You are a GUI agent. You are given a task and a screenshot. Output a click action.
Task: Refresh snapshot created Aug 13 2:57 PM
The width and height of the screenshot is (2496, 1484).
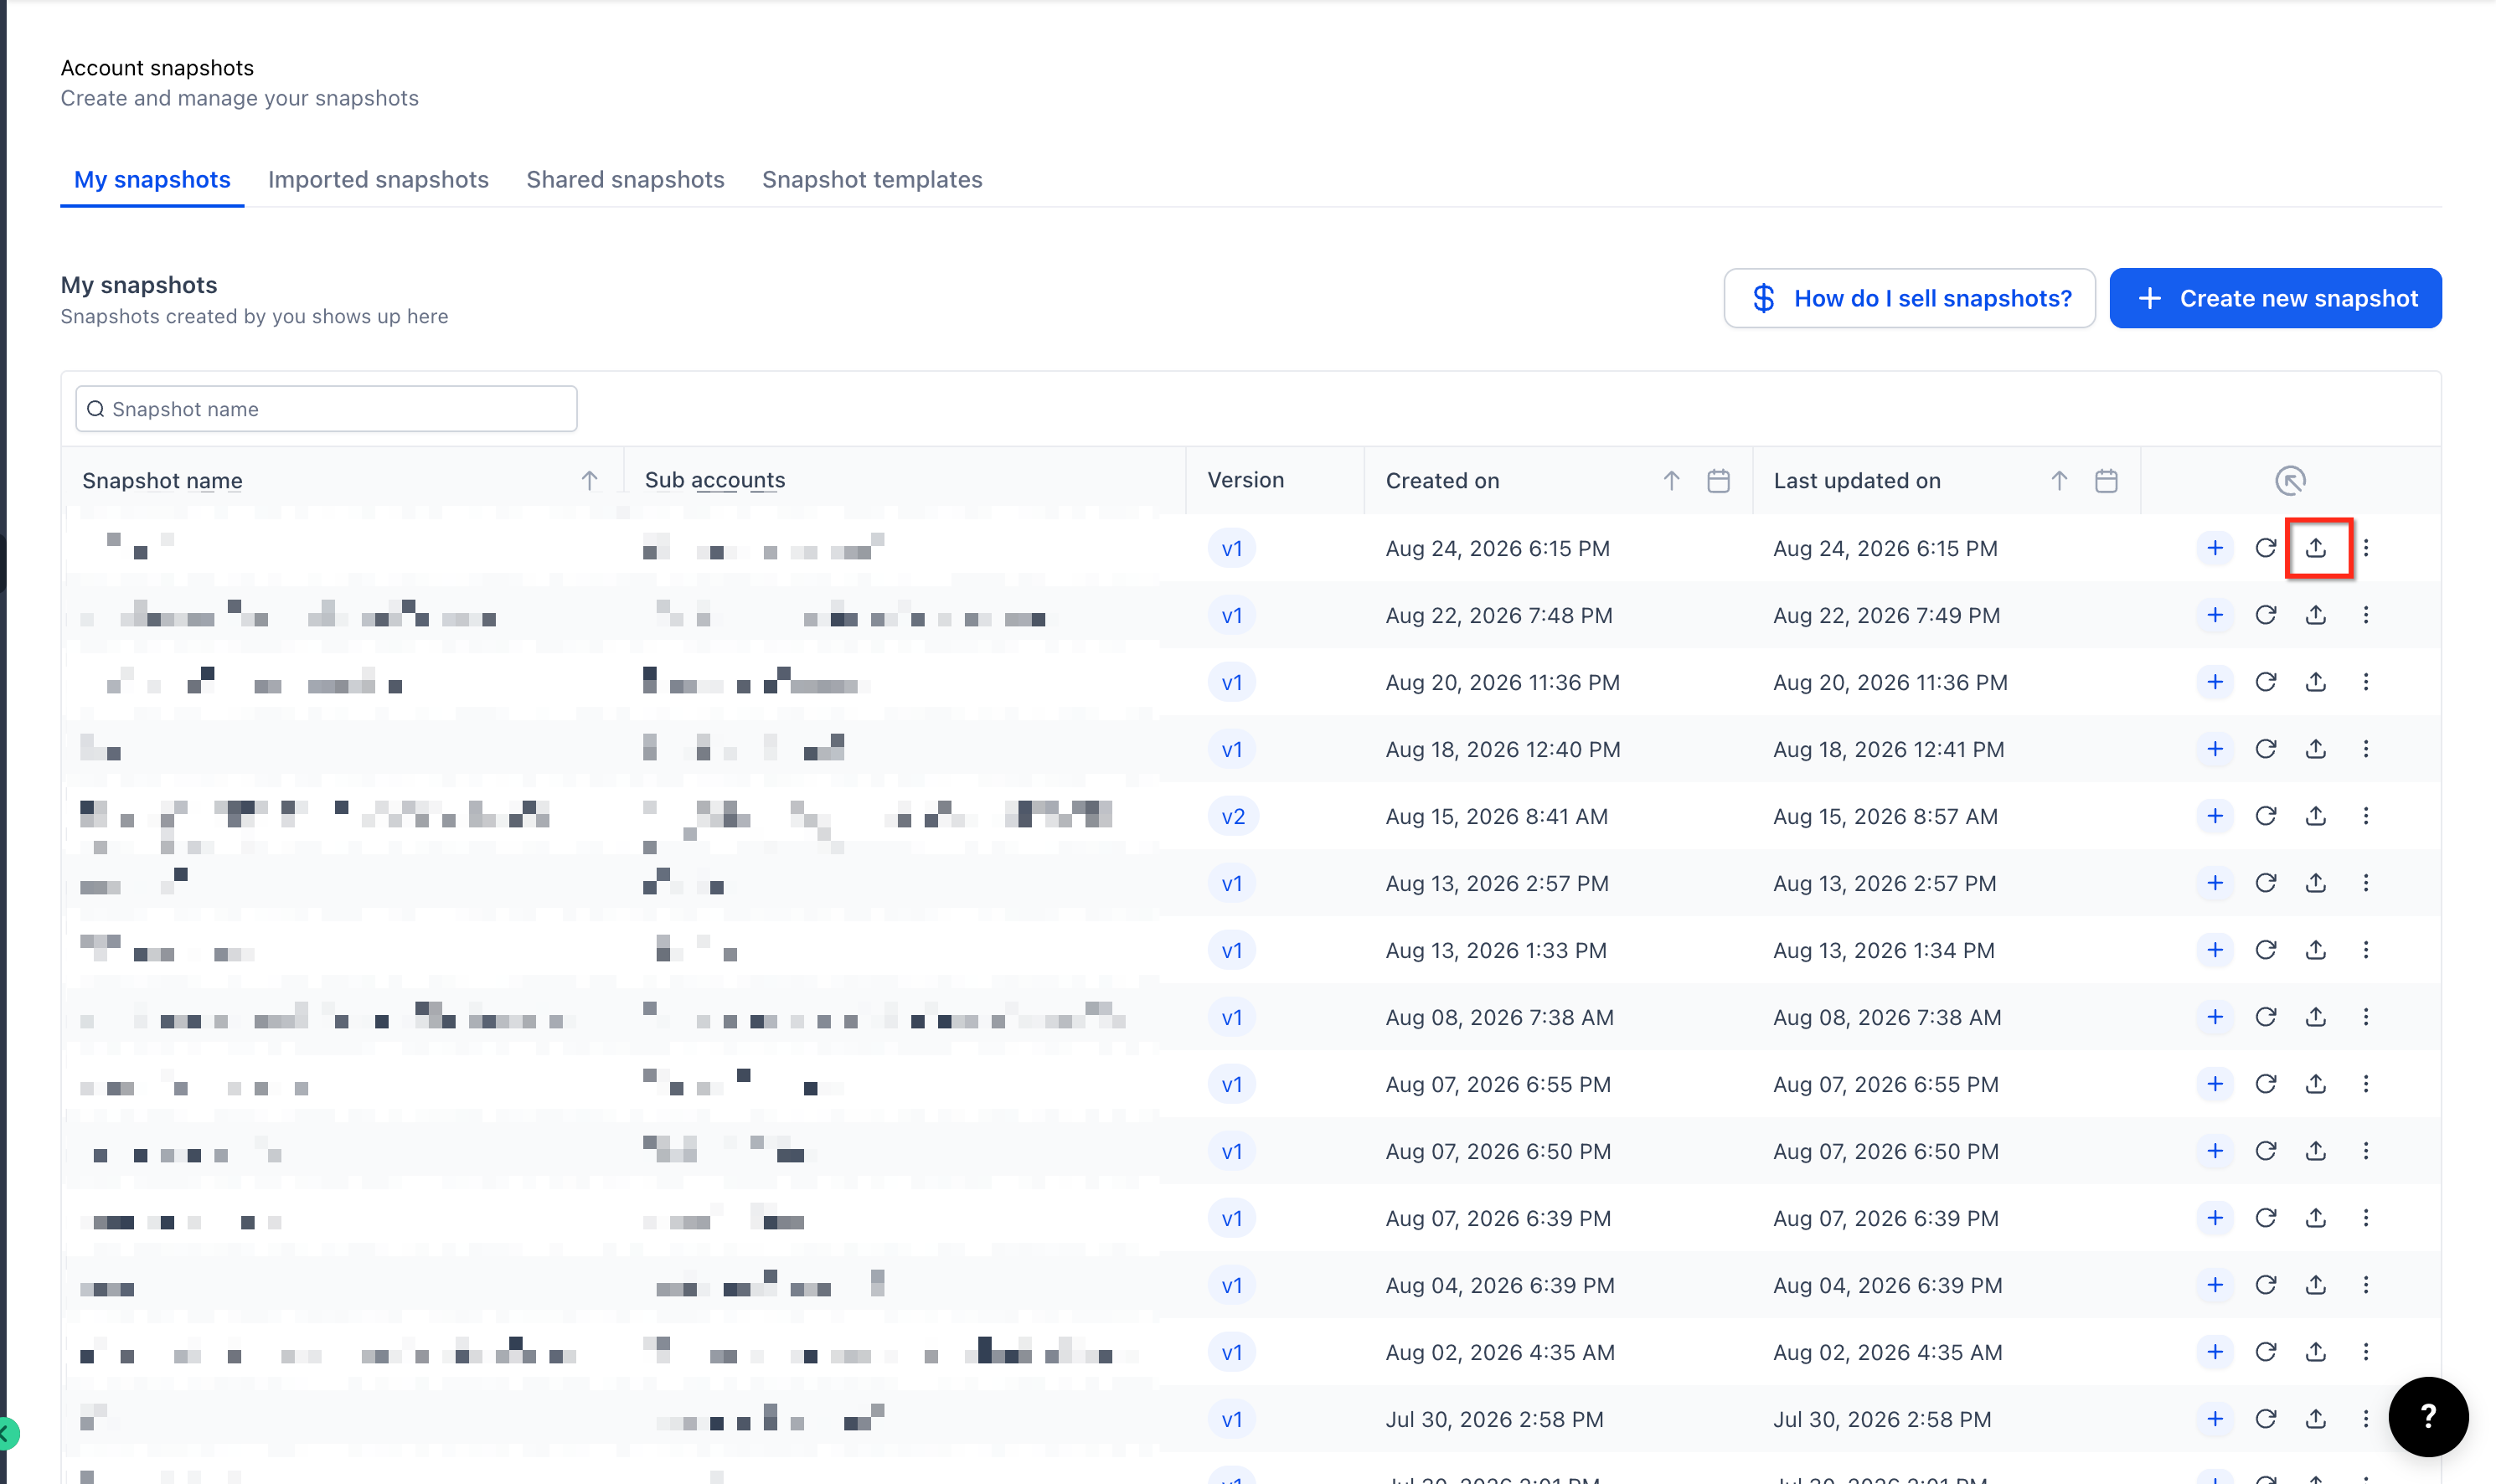[2265, 883]
